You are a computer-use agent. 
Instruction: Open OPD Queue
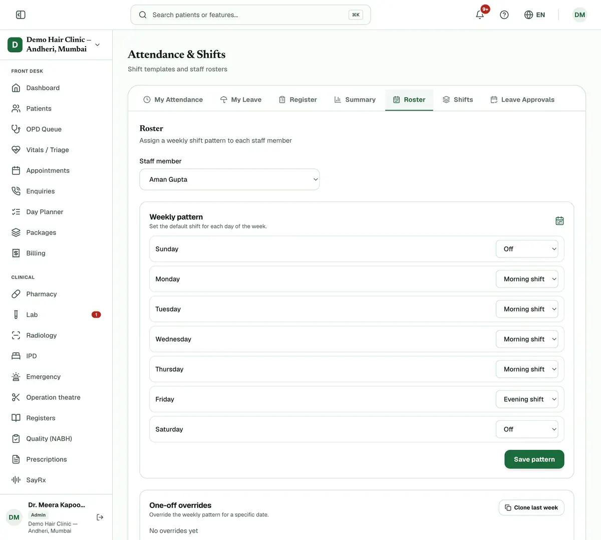tap(56, 129)
